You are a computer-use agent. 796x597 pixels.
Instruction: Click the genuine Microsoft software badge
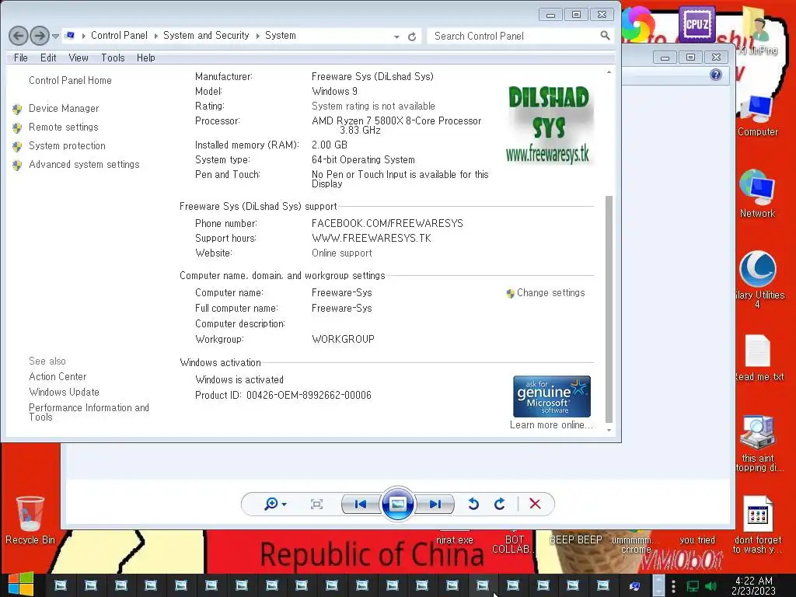pos(552,396)
